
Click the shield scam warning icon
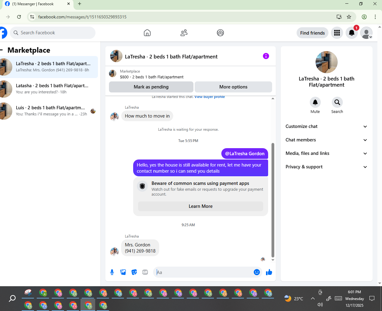coord(142,186)
